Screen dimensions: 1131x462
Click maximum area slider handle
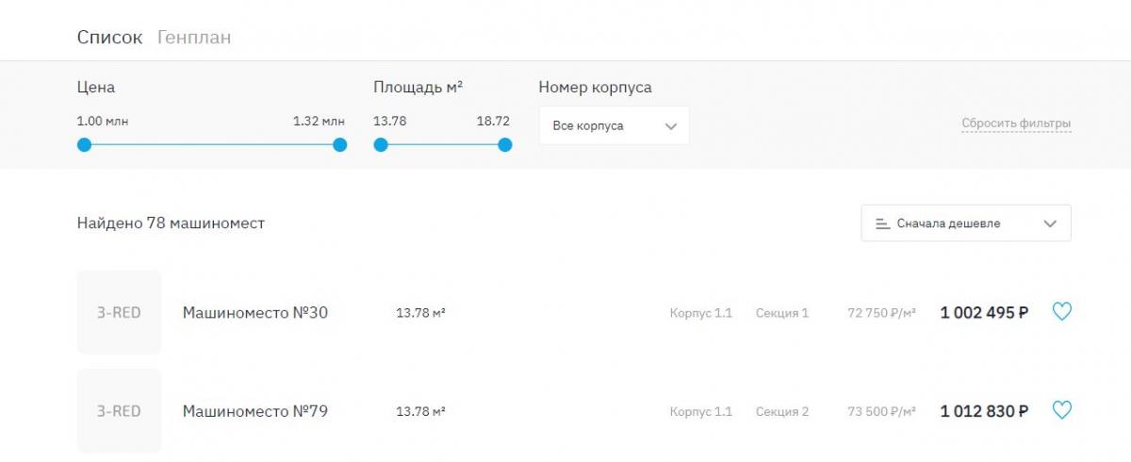click(504, 144)
